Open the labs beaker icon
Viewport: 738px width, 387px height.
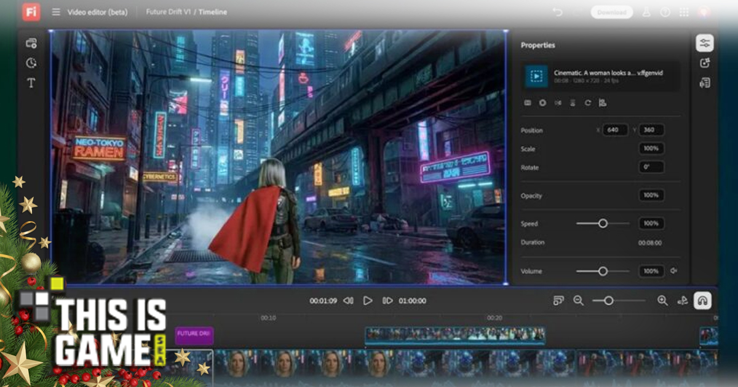[646, 12]
